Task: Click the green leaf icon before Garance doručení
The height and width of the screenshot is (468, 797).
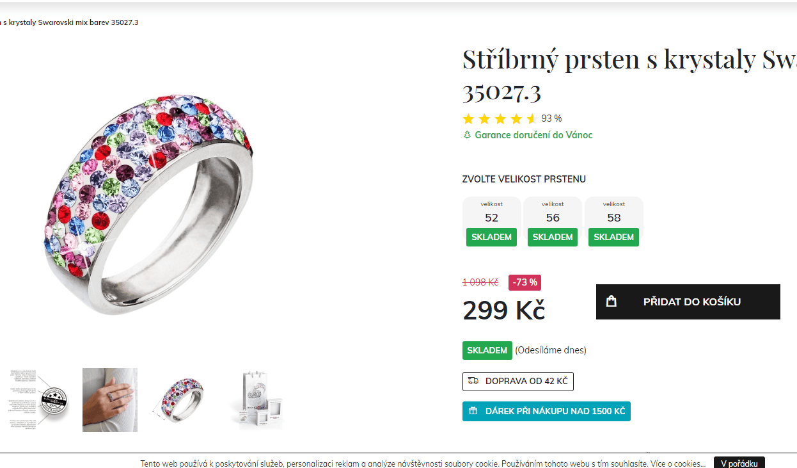Action: (x=466, y=135)
